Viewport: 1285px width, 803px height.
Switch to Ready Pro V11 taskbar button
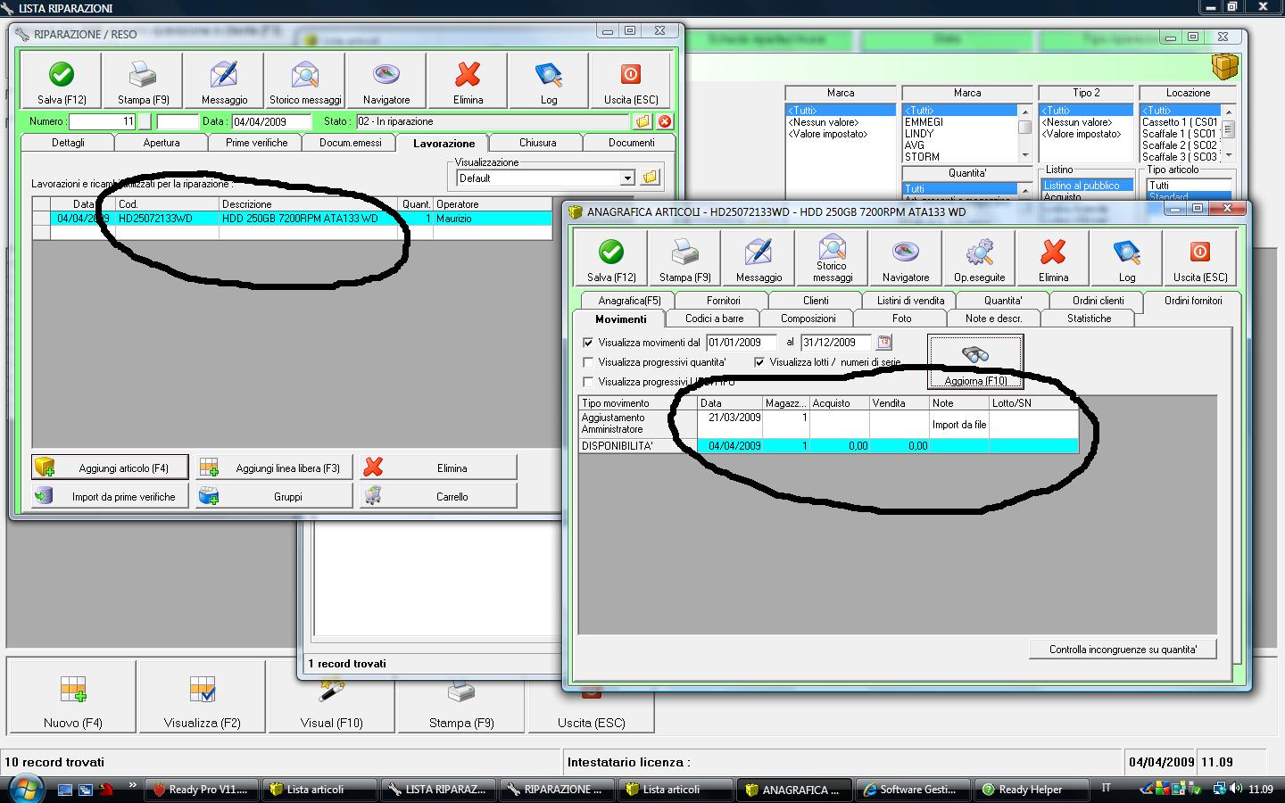[x=202, y=790]
